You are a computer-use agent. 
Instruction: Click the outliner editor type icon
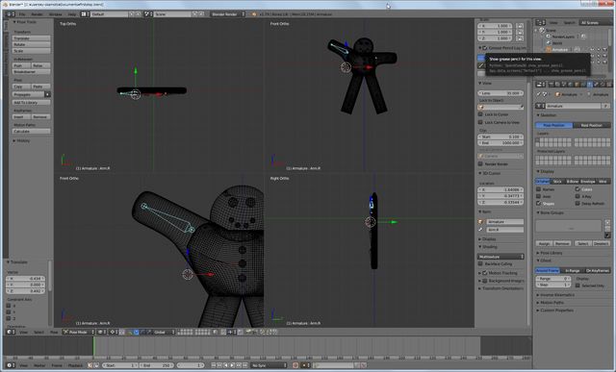pyautogui.click(x=541, y=22)
